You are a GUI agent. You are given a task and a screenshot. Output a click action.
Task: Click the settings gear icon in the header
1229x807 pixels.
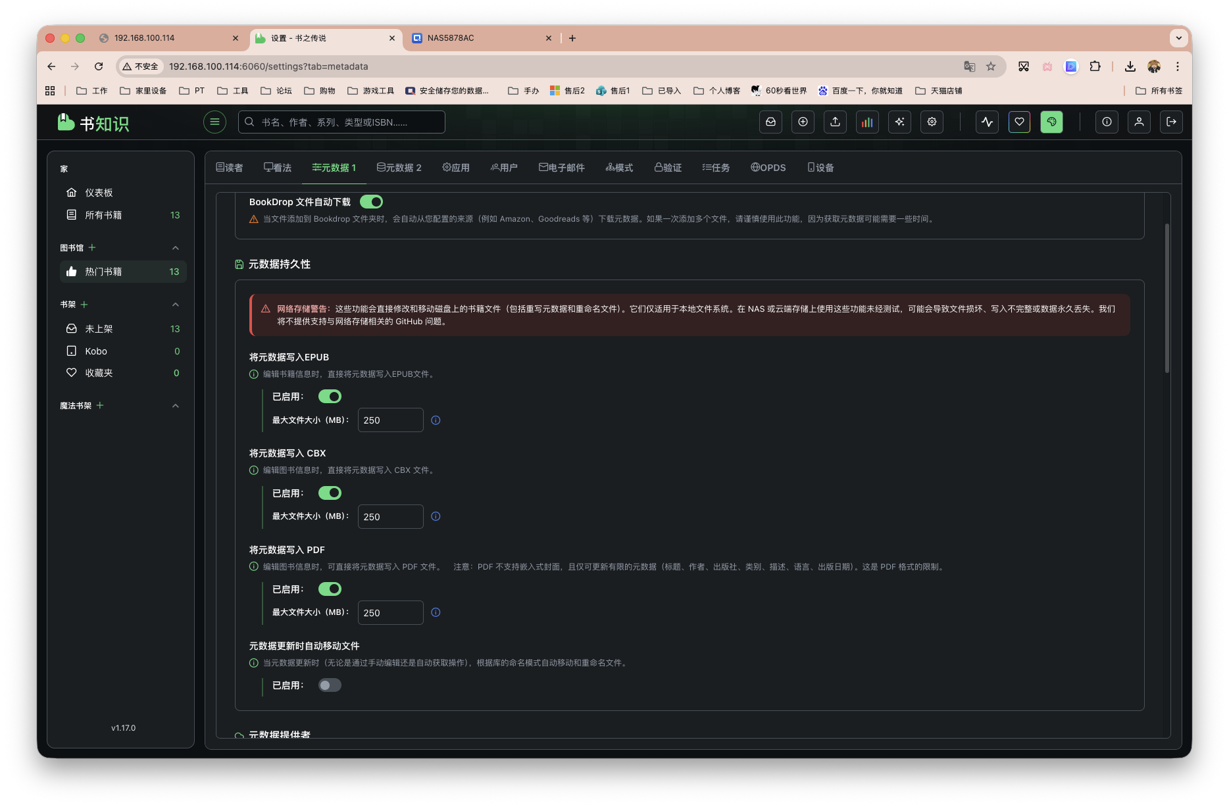tap(932, 122)
